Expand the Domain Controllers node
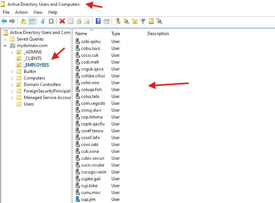The image size is (275, 203). (x=12, y=85)
